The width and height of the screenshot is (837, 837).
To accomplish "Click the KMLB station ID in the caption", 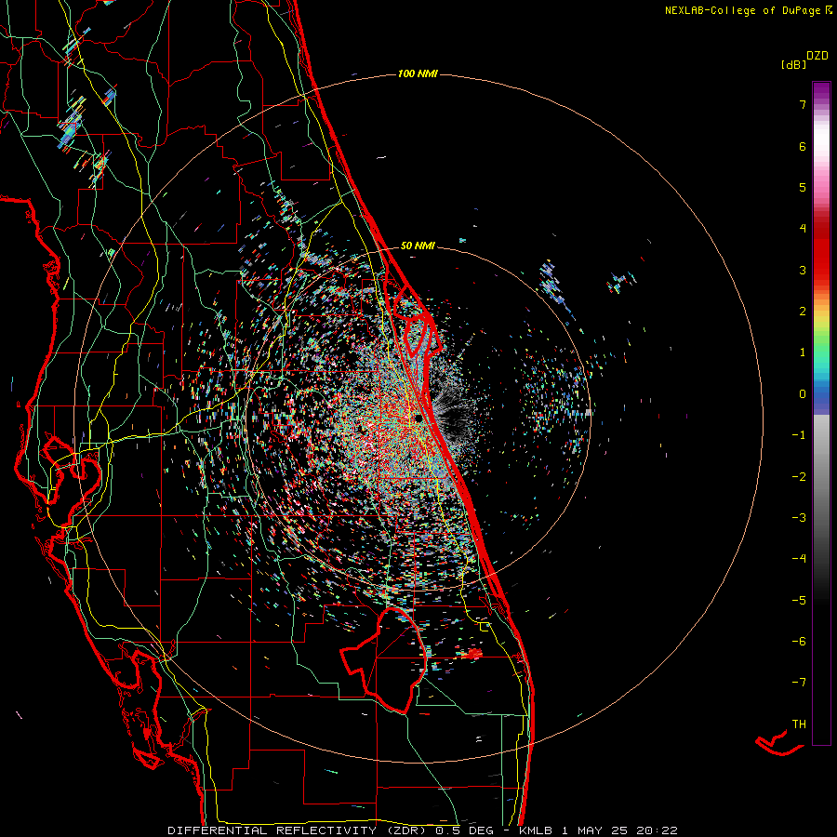I will [536, 830].
